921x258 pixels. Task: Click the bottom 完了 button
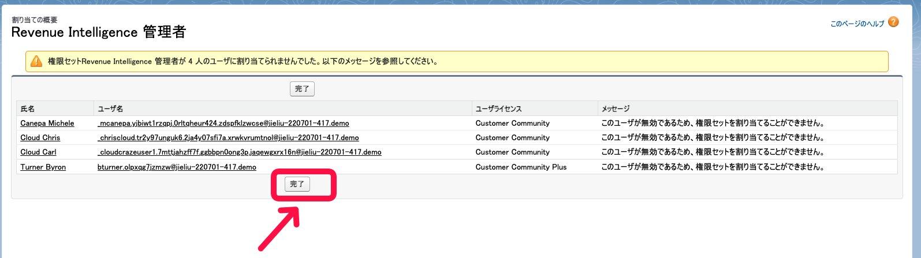(x=297, y=184)
